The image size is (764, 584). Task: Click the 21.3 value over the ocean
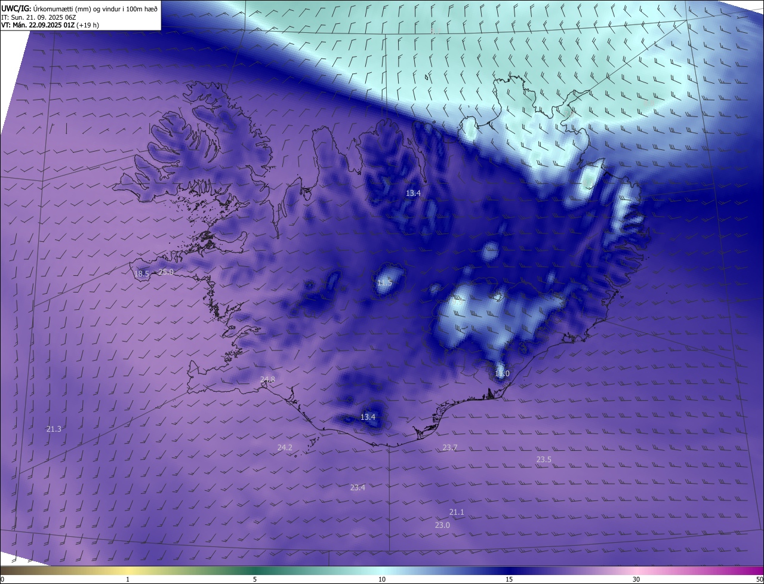[x=54, y=429]
